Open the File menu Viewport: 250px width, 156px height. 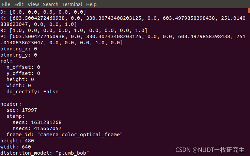click(6, 4)
